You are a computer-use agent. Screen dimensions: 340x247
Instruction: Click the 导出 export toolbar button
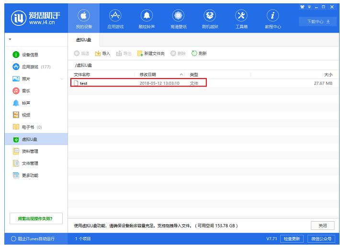[124, 53]
